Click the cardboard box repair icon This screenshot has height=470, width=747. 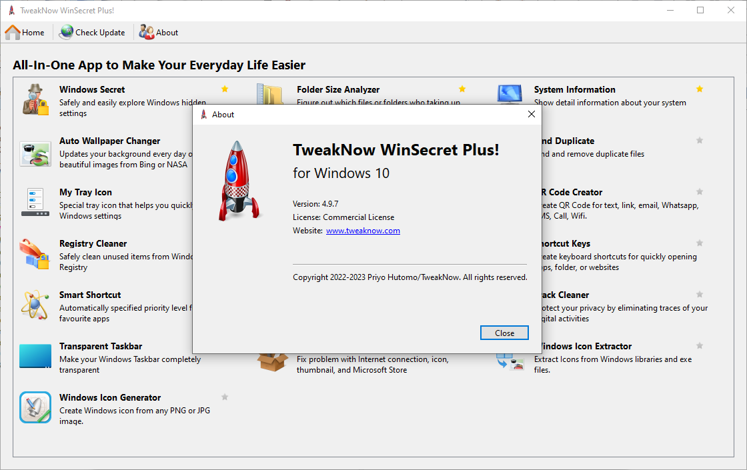[x=272, y=363]
